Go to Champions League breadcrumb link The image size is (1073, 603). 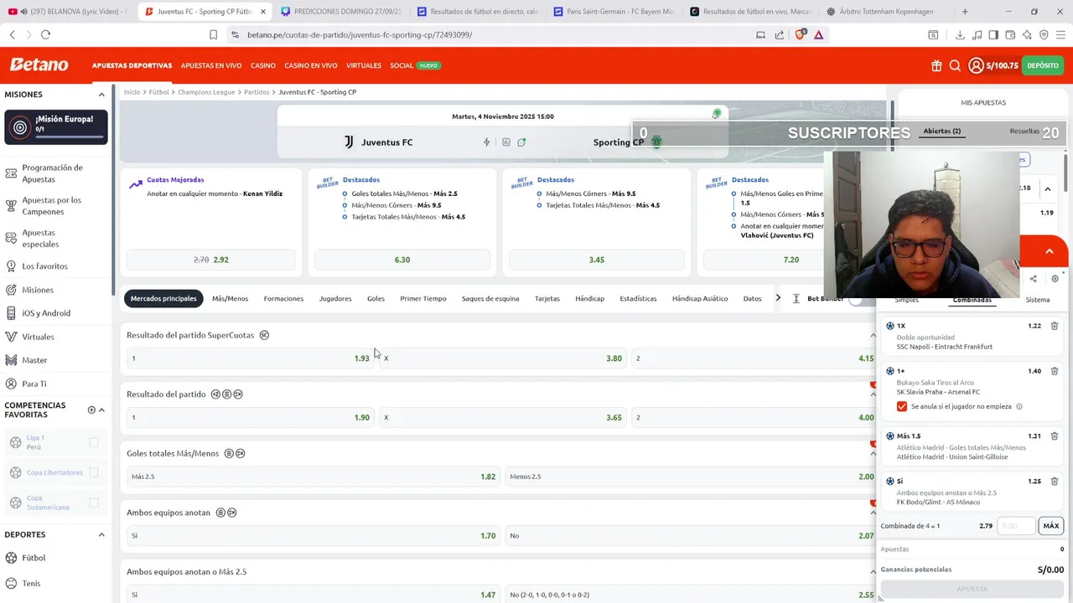coord(206,92)
